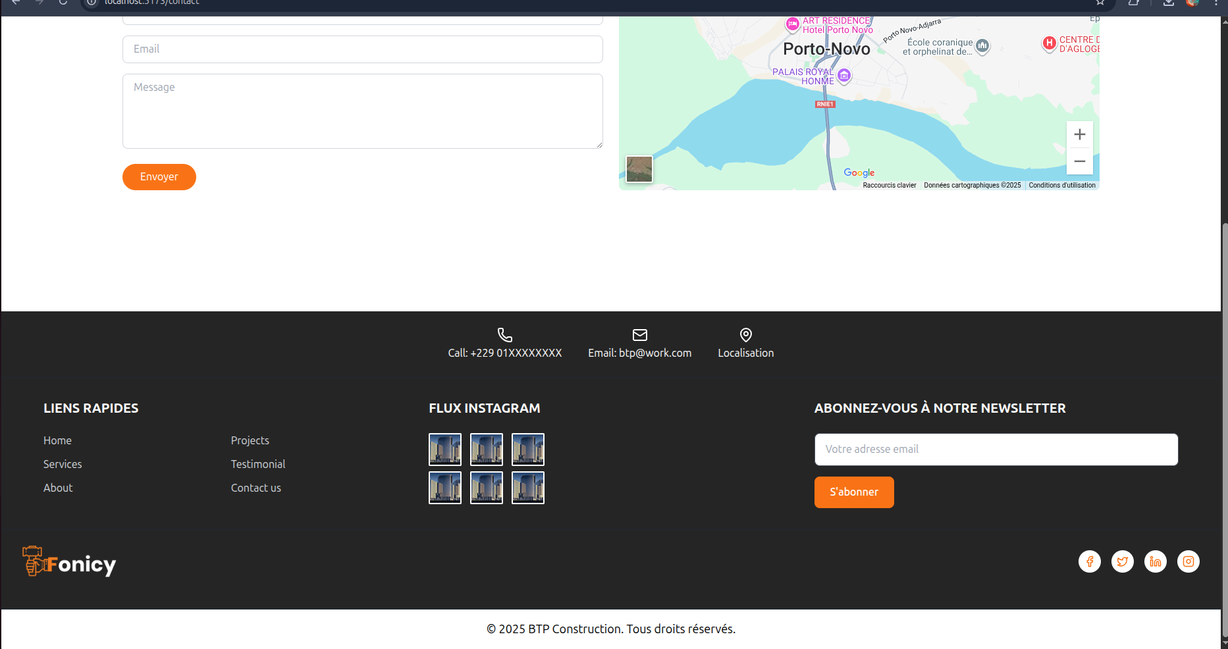This screenshot has height=649, width=1228.
Task: Click into the Message text area
Action: pos(362,111)
